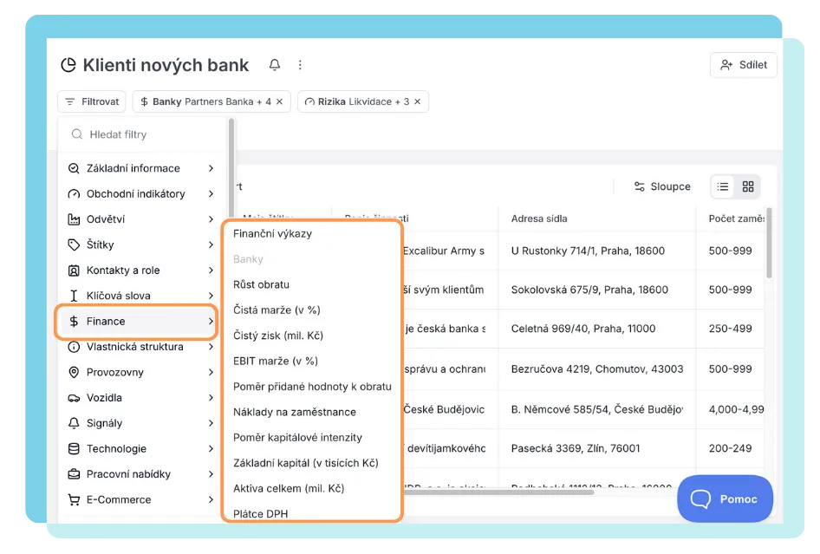Screen dimensions: 820x554
Task: Select the list view icon
Action: pos(725,186)
